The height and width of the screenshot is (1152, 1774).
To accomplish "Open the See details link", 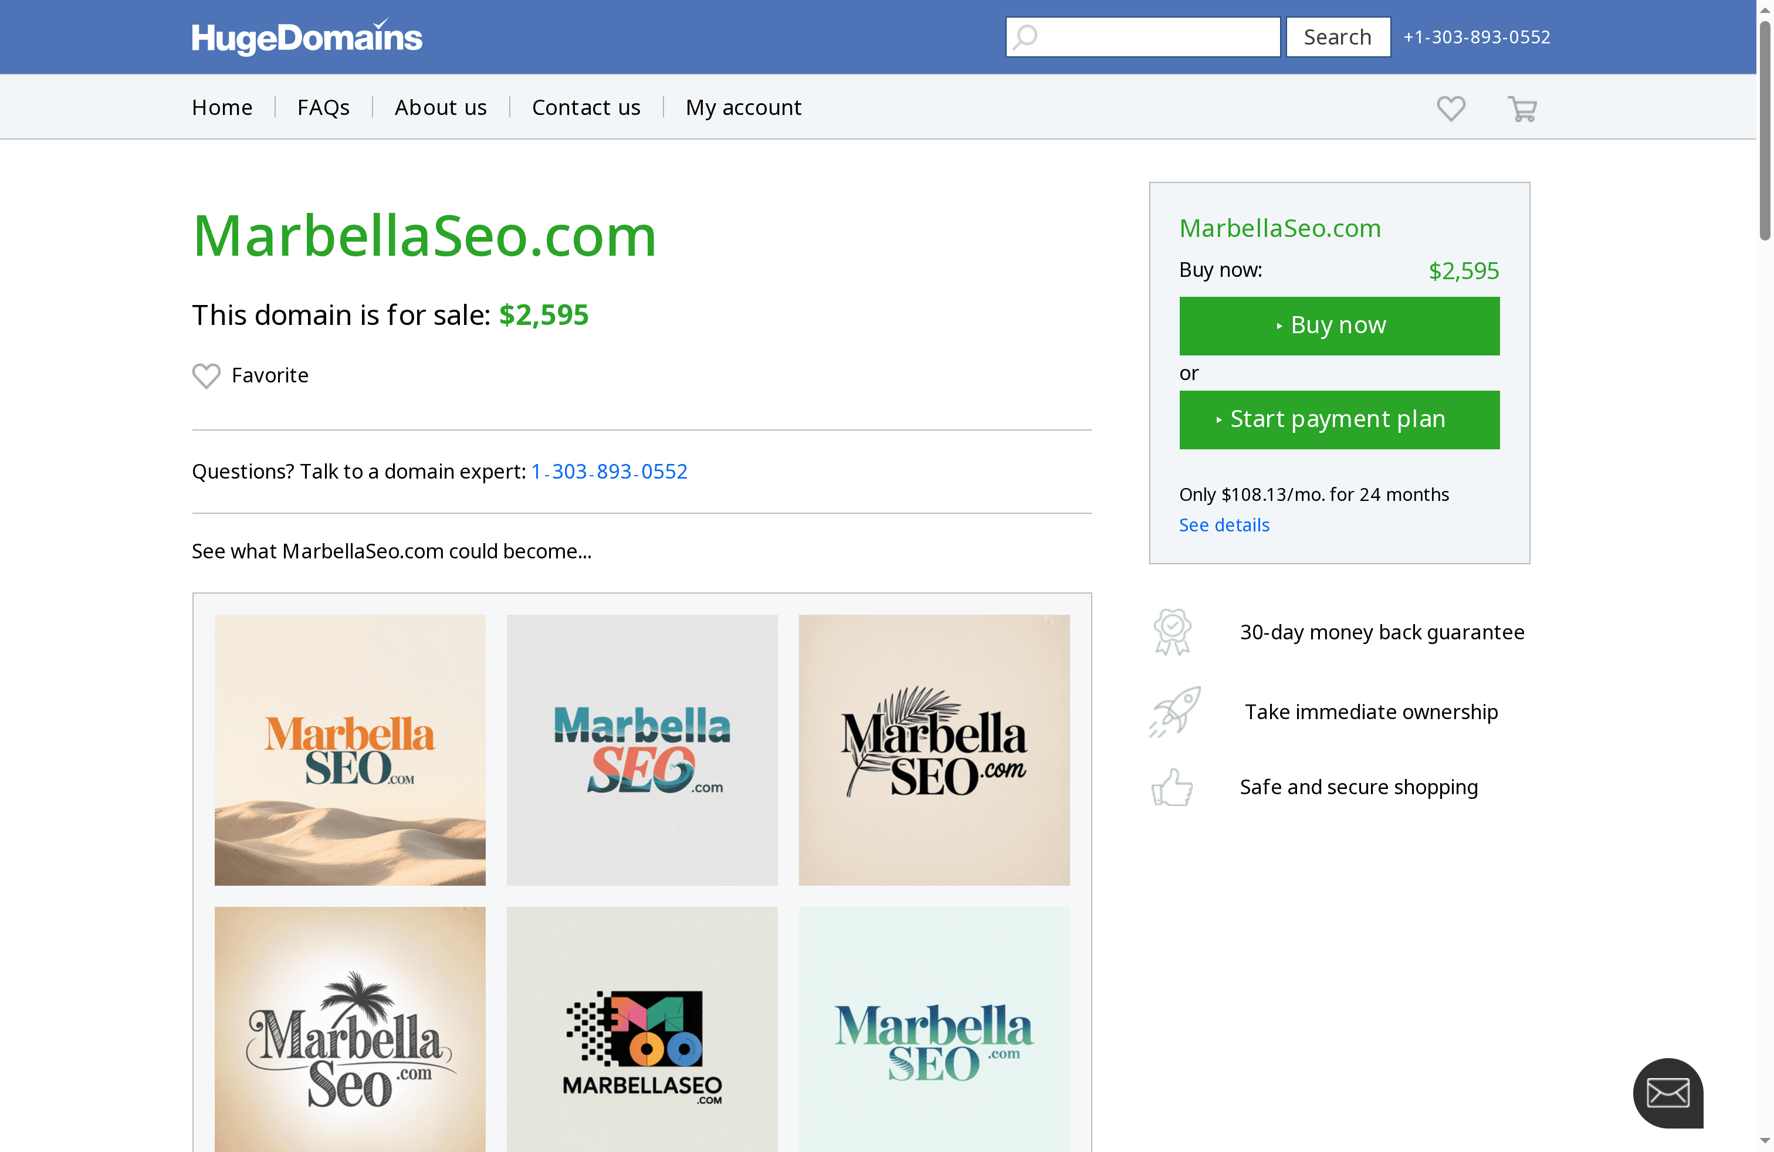I will point(1224,526).
